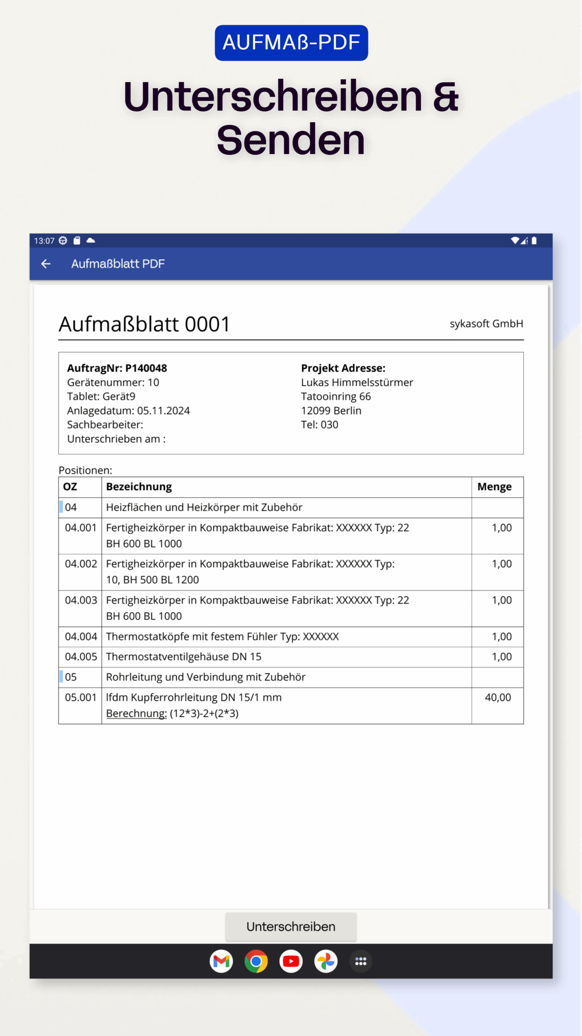Click the text 10, BH 500 BL 1200

pyautogui.click(x=152, y=580)
